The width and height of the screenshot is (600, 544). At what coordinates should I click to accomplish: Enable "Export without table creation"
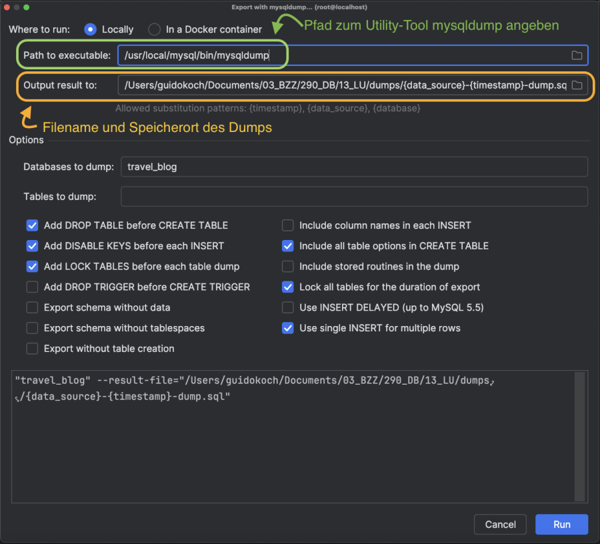coord(32,349)
